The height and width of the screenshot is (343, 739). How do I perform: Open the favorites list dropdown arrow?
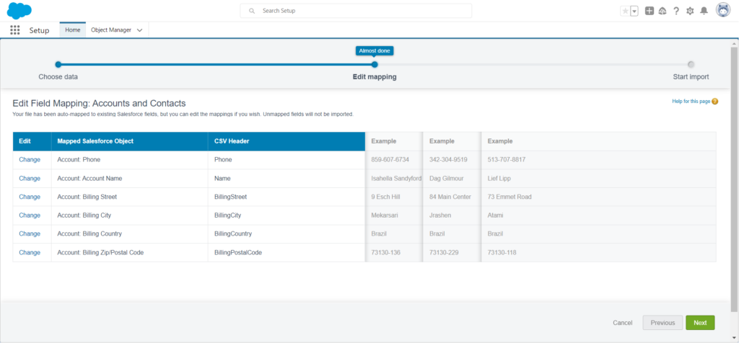pos(634,12)
